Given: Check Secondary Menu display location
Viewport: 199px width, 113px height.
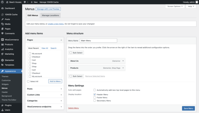Looking at the screenshot, I should (x=95, y=101).
